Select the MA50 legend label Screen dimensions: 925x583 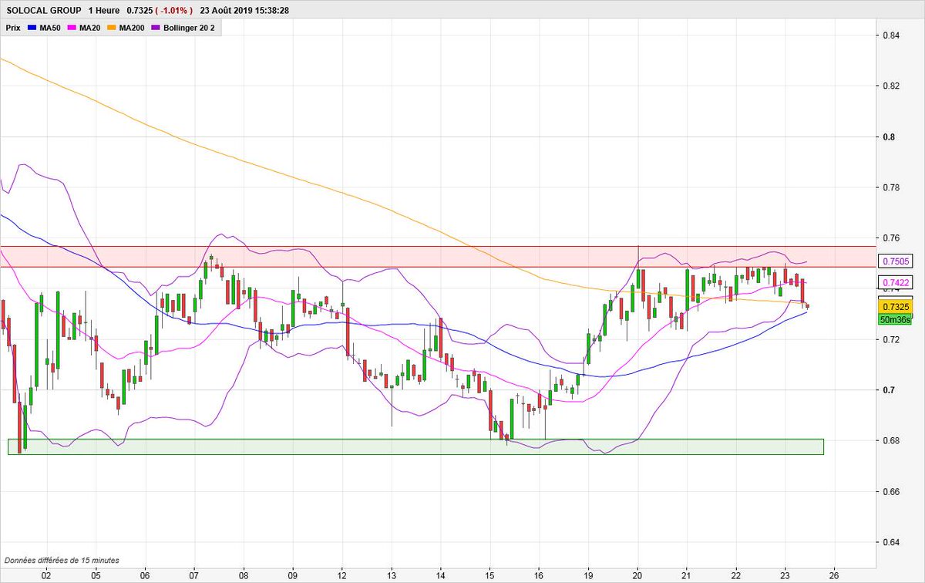tap(50, 26)
